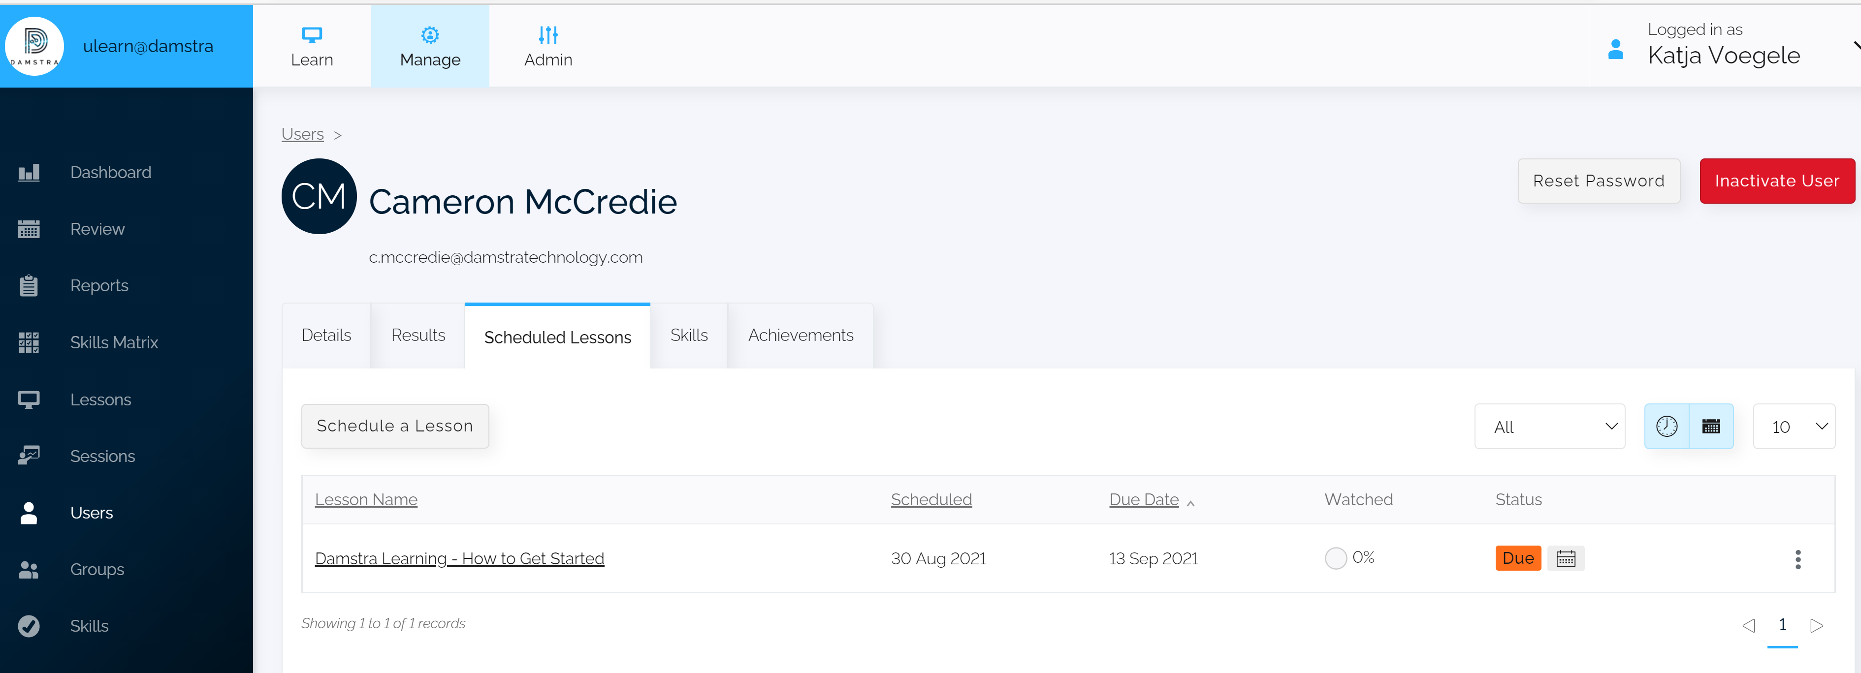Sort by Due Date column
This screenshot has width=1861, height=673.
click(x=1144, y=500)
